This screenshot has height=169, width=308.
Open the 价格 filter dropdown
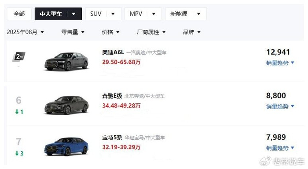click(110, 32)
